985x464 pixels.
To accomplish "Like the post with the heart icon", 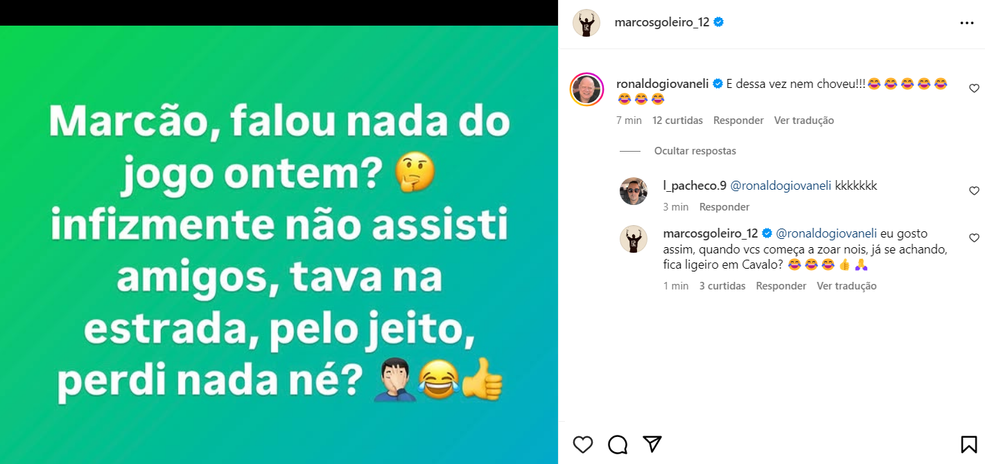I will pyautogui.click(x=583, y=444).
